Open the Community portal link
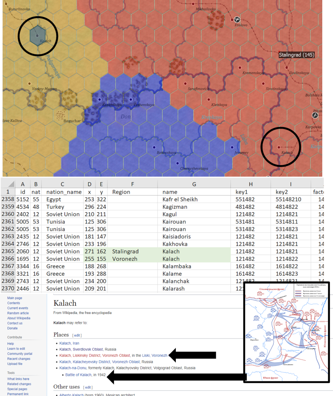The image size is (333, 396). (x=20, y=354)
